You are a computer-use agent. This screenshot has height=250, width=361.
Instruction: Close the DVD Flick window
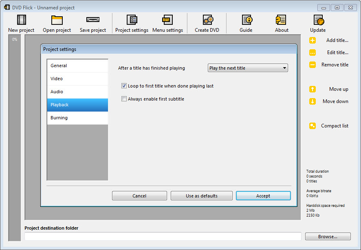(350, 8)
